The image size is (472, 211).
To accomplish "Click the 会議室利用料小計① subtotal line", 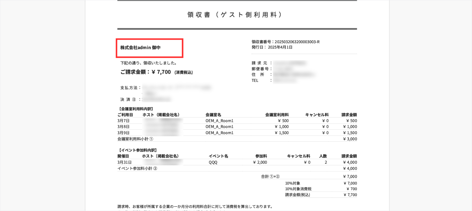I will [x=135, y=139].
